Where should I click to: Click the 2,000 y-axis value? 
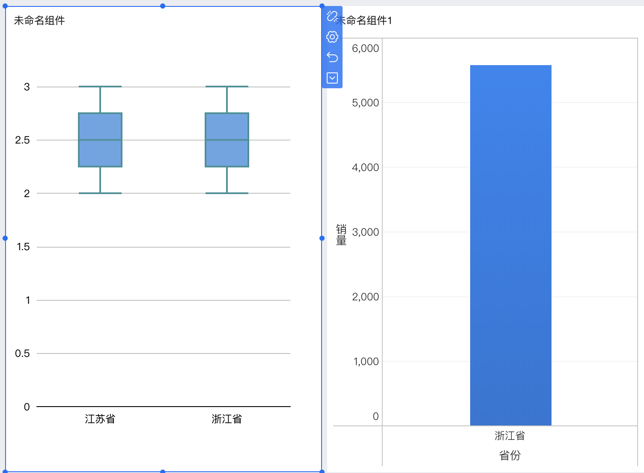click(365, 297)
